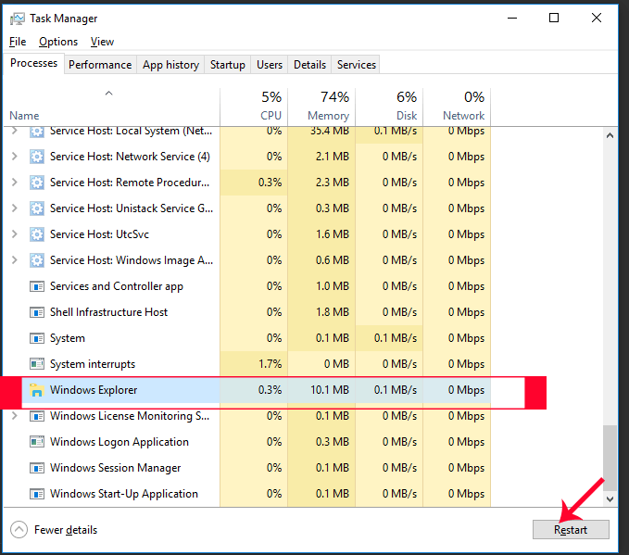Select the System interrupts process icon
Image resolution: width=629 pixels, height=555 pixels.
37,364
